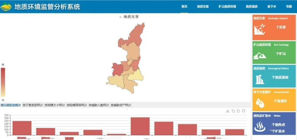
Task: Click the chart refresh/restore icon
Action: pos(244,111)
